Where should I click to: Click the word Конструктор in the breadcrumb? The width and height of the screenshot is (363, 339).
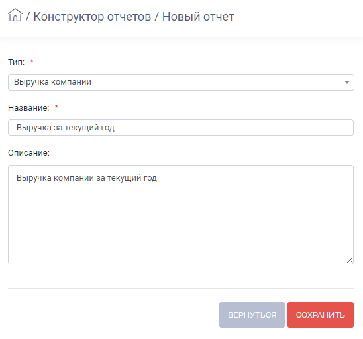pyautogui.click(x=69, y=17)
